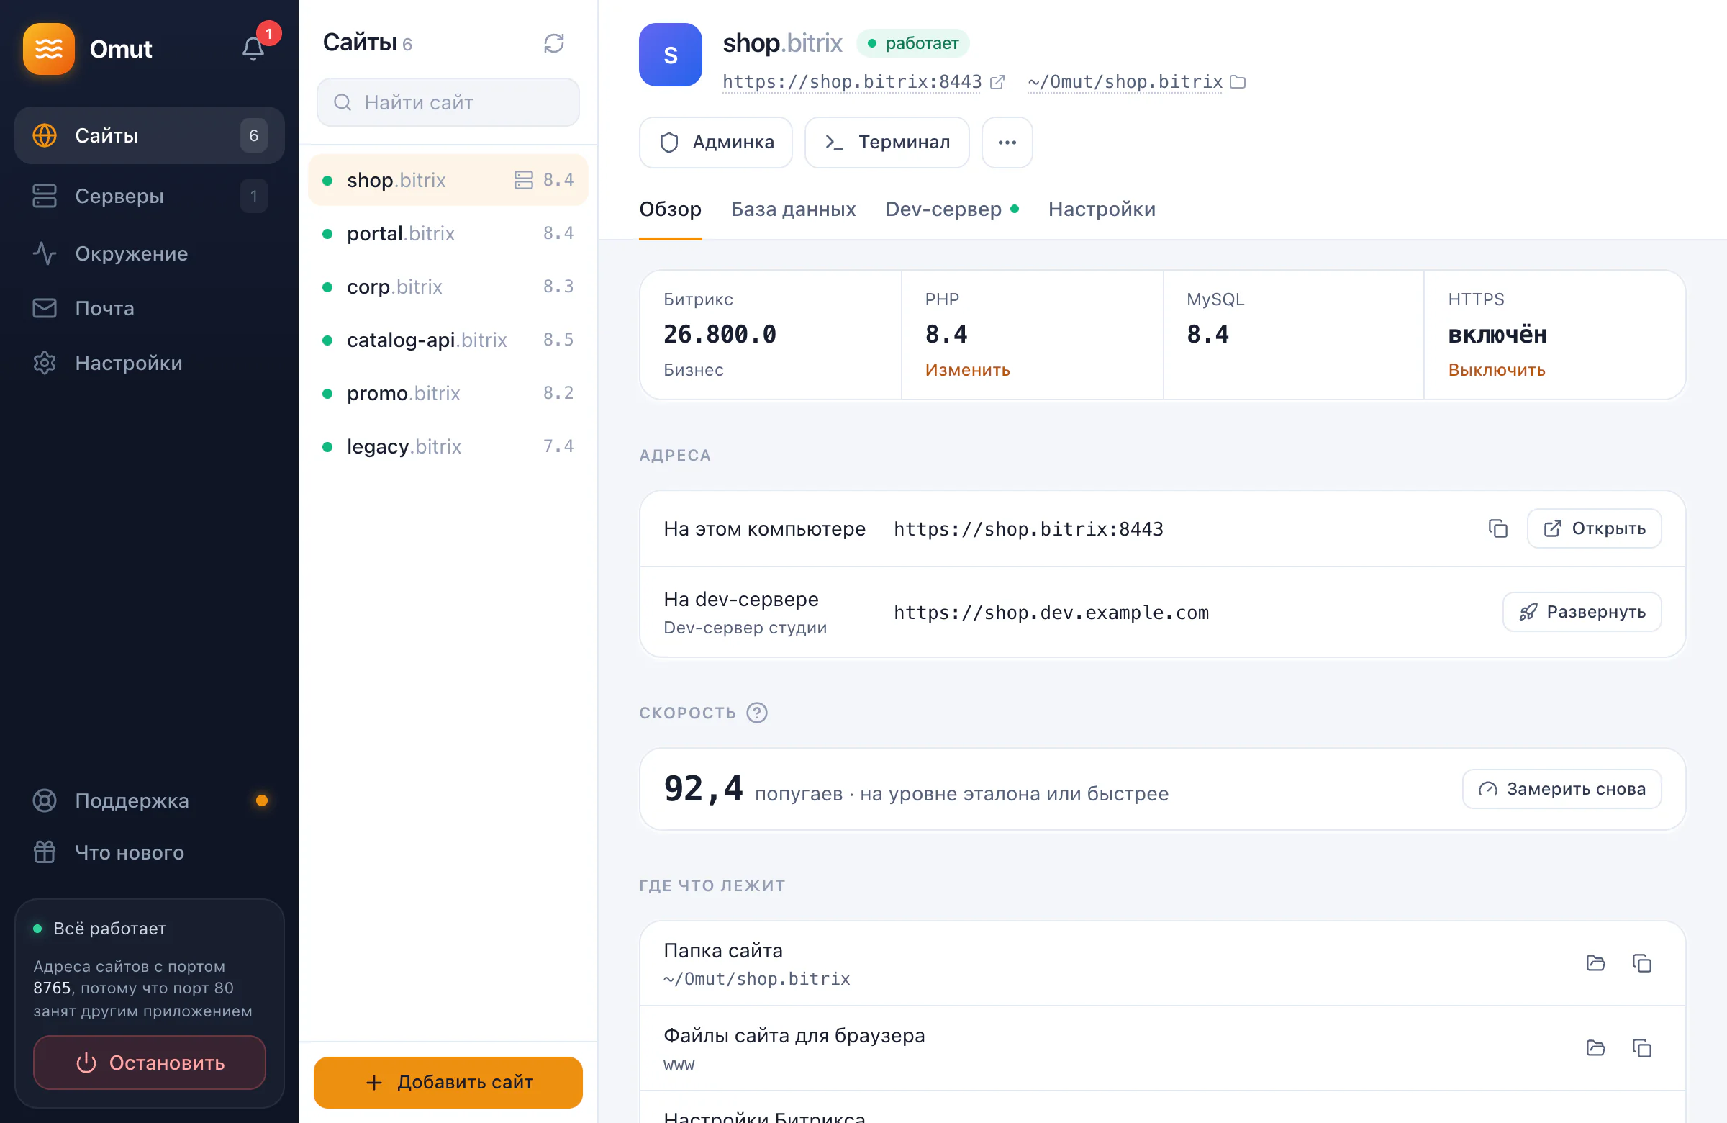Click Замерить снова speed button

point(1561,789)
